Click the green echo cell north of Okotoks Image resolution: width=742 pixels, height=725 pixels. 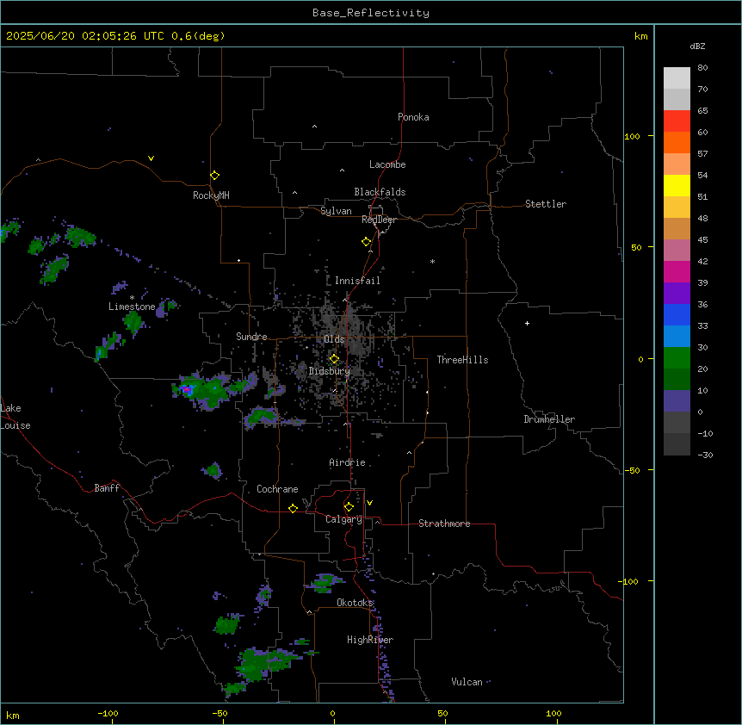(325, 583)
